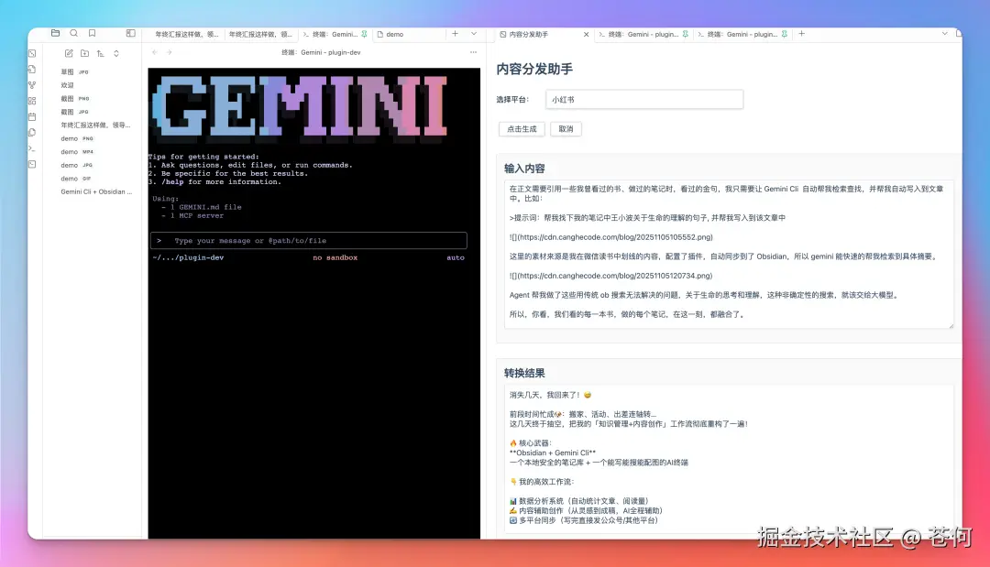Change sort order of the file list

pos(100,53)
